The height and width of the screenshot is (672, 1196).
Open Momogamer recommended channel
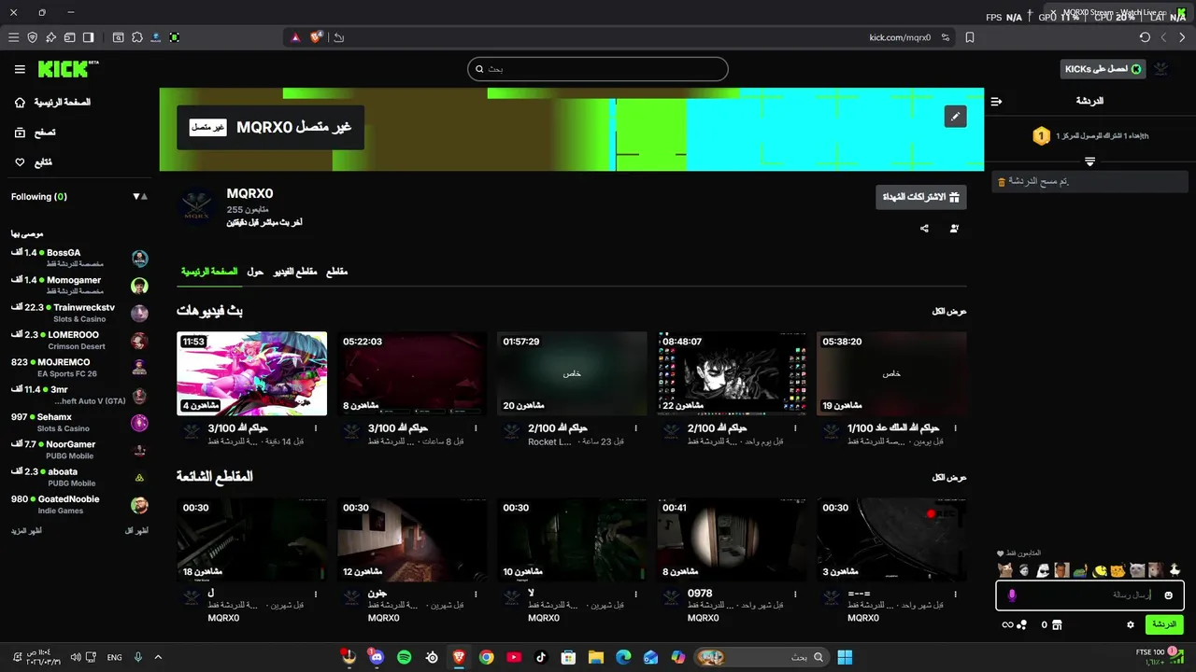[x=79, y=286]
